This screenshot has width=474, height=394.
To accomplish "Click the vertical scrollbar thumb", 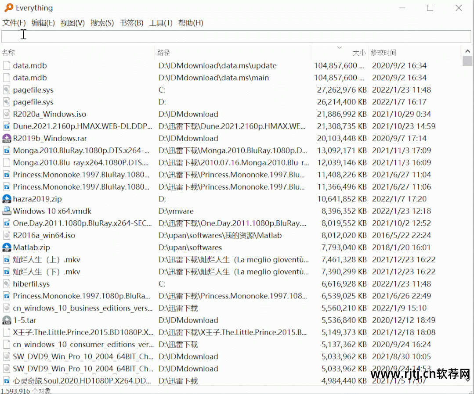I will 467,61.
